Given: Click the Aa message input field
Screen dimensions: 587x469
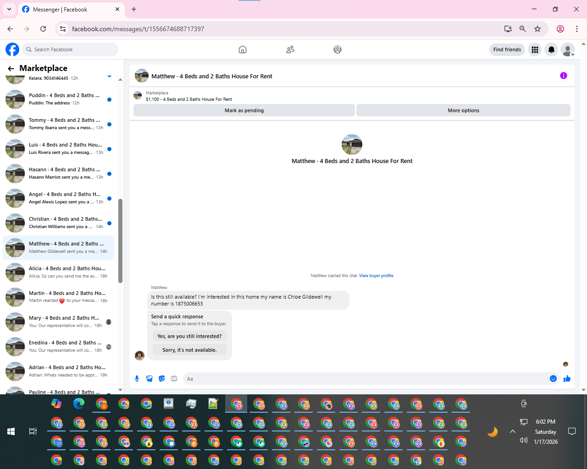Looking at the screenshot, I should (x=365, y=379).
